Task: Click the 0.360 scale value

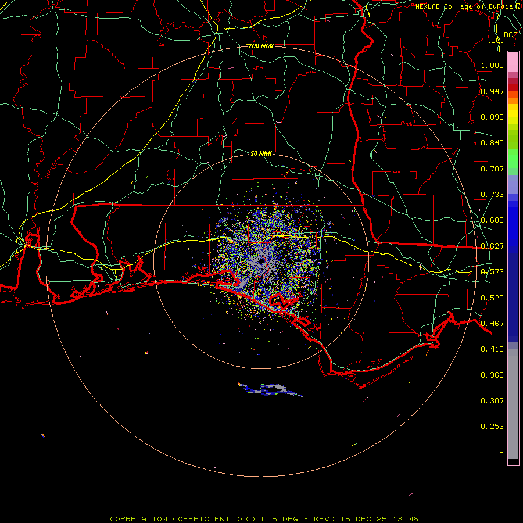Action: pos(492,375)
